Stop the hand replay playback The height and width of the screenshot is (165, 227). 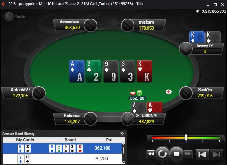pyautogui.click(x=176, y=154)
